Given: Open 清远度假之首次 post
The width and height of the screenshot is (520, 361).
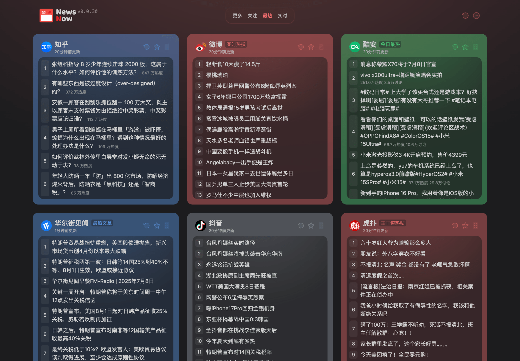Looking at the screenshot, I should pyautogui.click(x=414, y=276).
